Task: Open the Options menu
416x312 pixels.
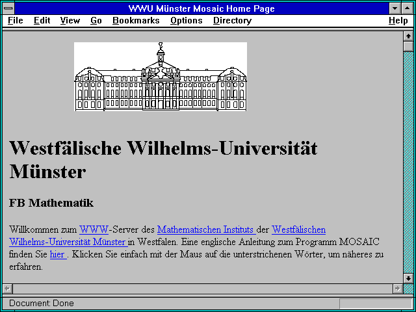Action: coord(187,21)
